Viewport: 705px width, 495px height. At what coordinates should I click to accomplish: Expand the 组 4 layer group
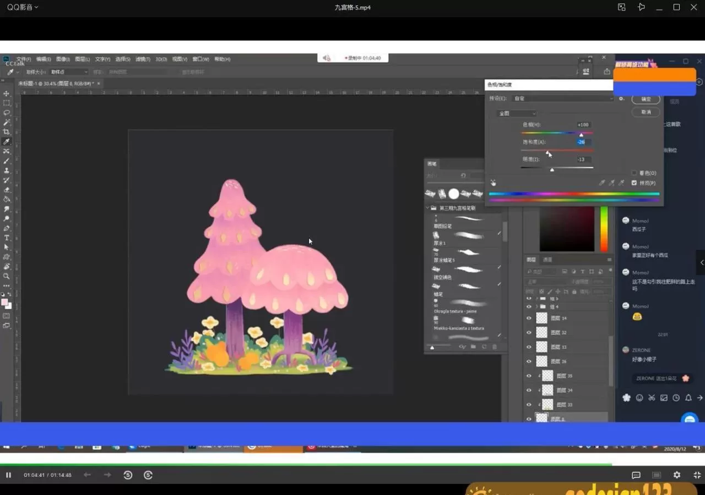tap(536, 306)
